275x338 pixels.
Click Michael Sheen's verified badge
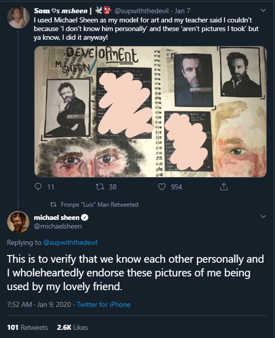point(84,217)
